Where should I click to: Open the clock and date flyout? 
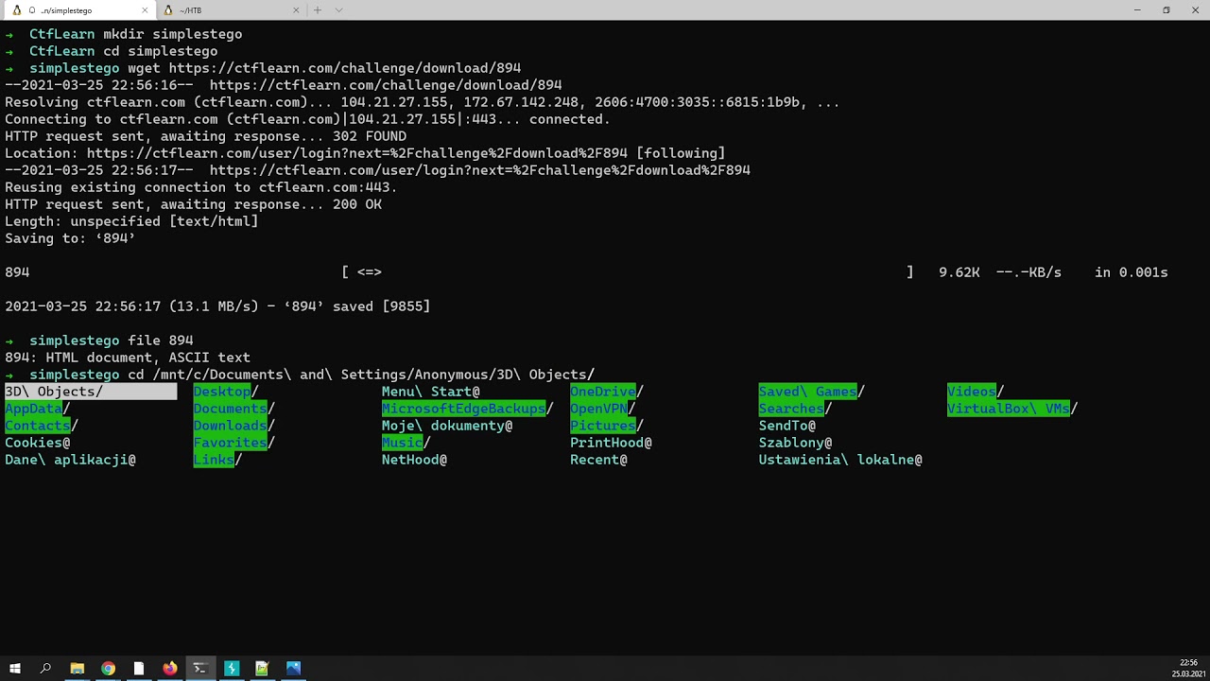point(1187,669)
